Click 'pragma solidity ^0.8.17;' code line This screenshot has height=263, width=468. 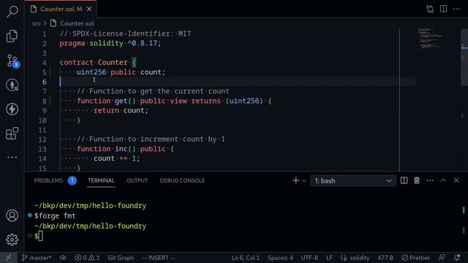pyautogui.click(x=110, y=43)
